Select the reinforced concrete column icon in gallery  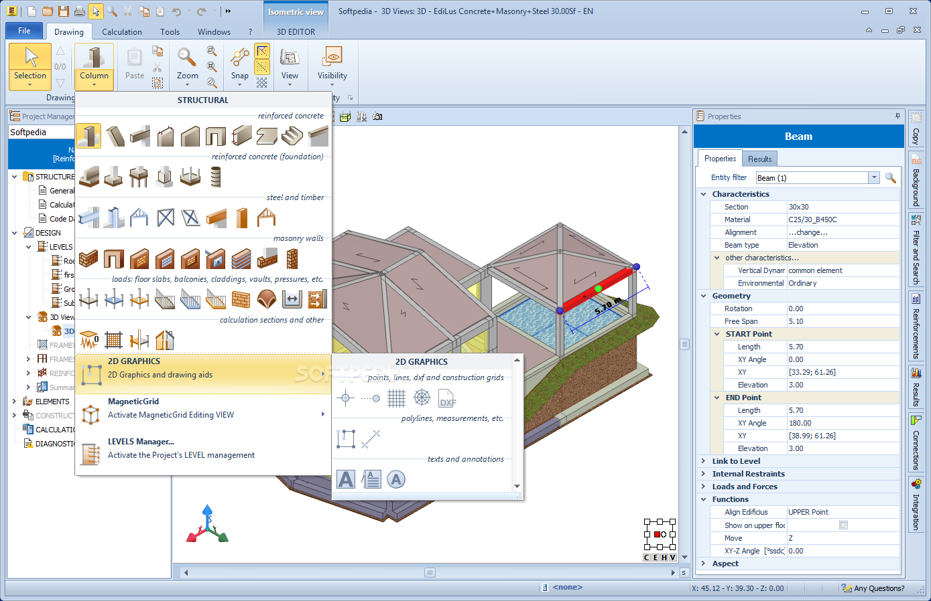click(x=88, y=136)
